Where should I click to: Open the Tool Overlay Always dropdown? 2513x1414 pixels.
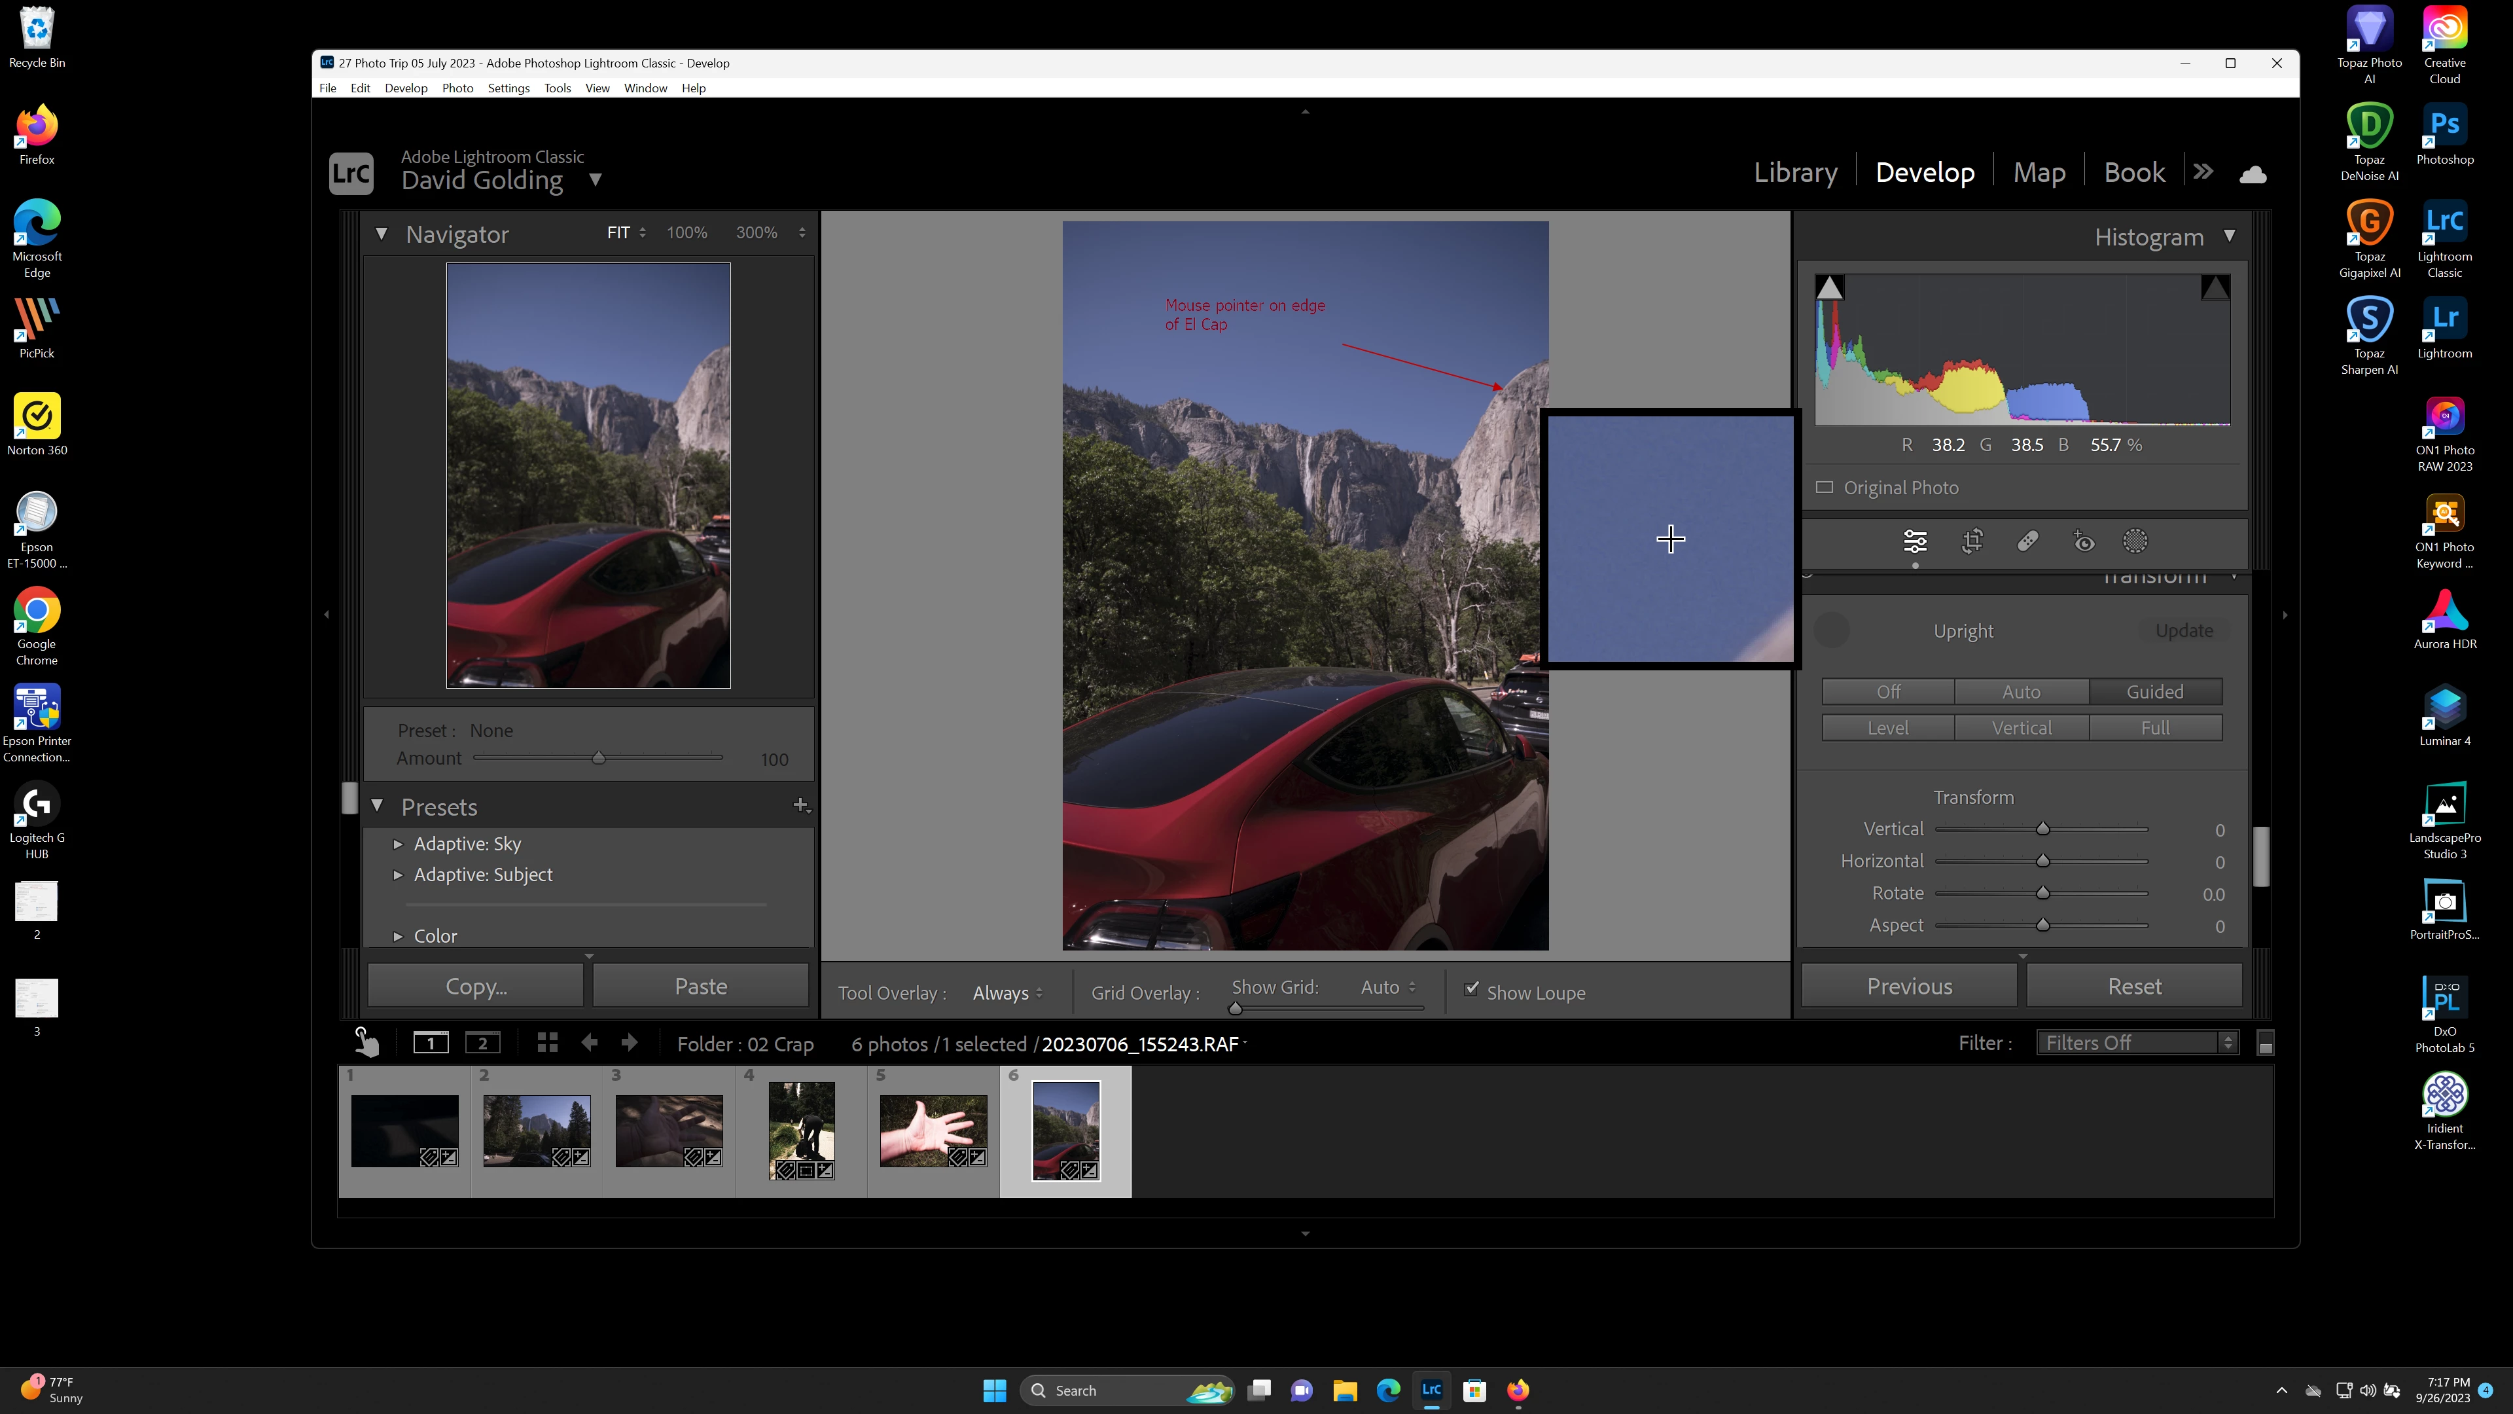coord(1007,992)
